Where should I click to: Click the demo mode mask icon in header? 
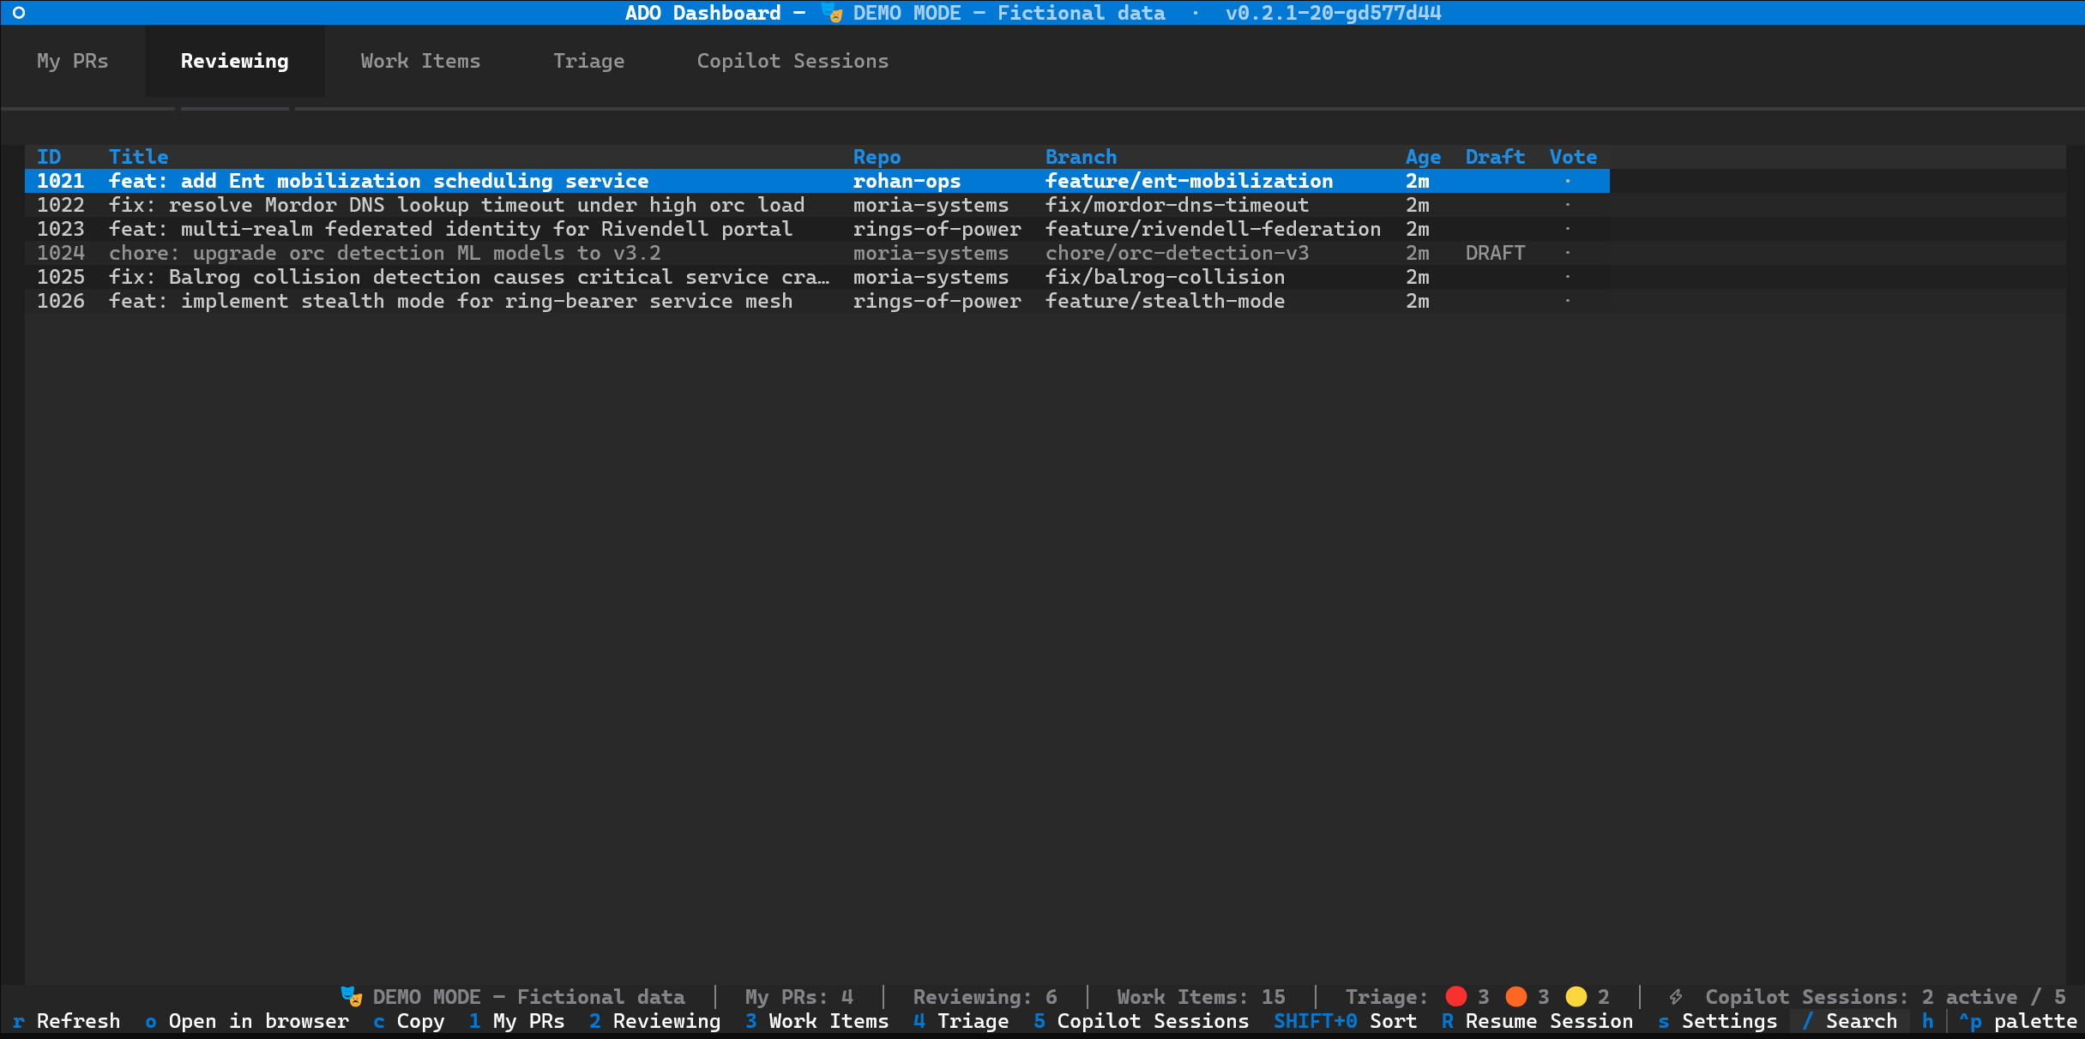tap(832, 13)
